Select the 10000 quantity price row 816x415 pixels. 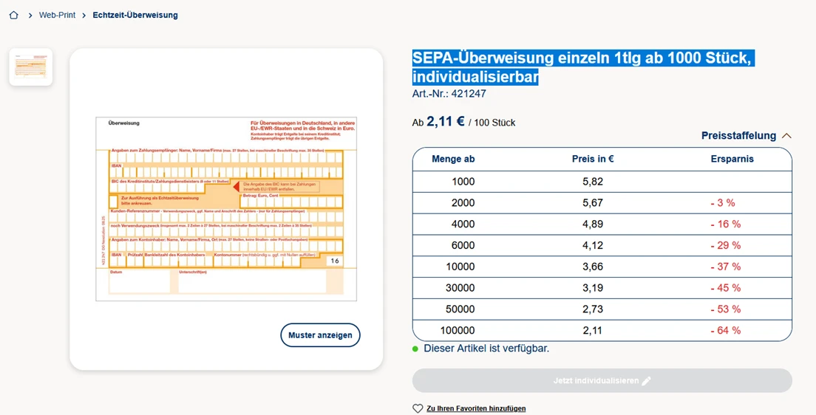coord(602,267)
